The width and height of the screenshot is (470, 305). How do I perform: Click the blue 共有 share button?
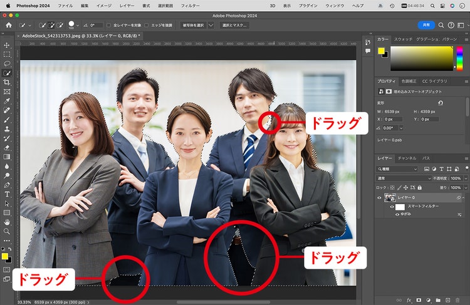click(x=426, y=25)
